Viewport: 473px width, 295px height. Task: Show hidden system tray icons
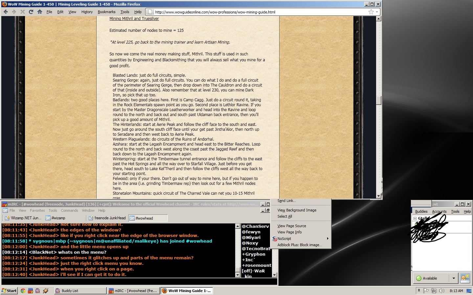click(x=419, y=290)
